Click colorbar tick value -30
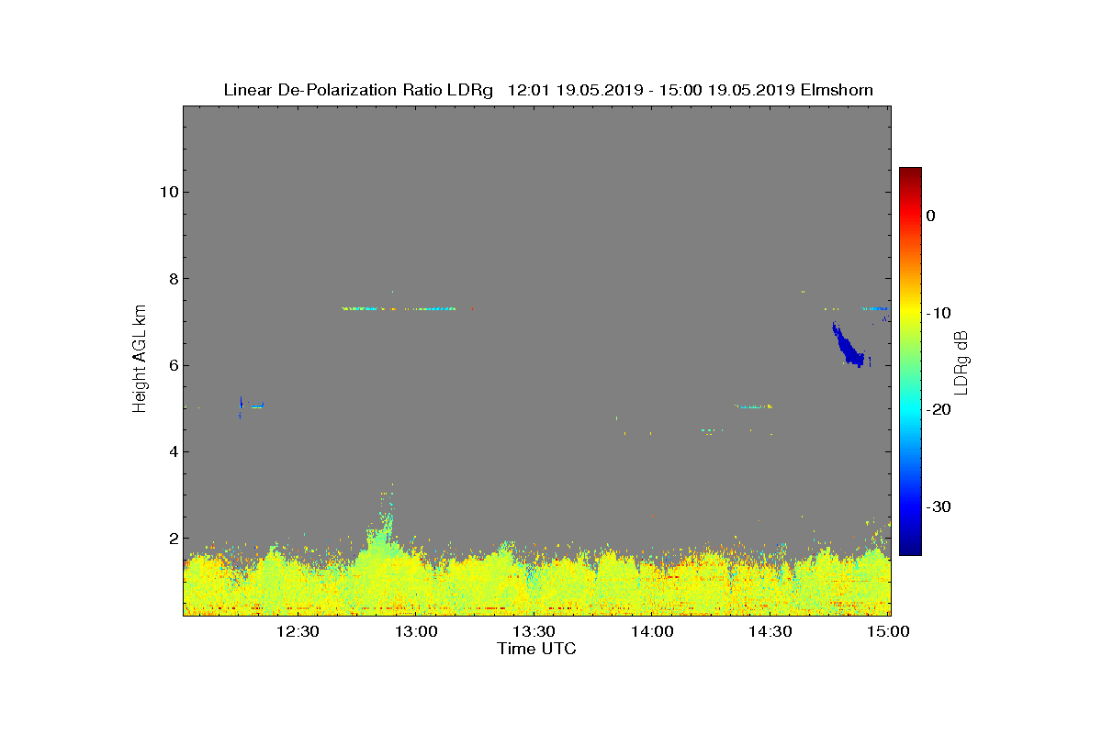The width and height of the screenshot is (1102, 734). click(x=937, y=506)
